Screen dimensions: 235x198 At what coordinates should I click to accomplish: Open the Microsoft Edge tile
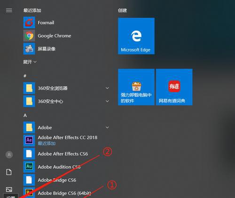136,36
